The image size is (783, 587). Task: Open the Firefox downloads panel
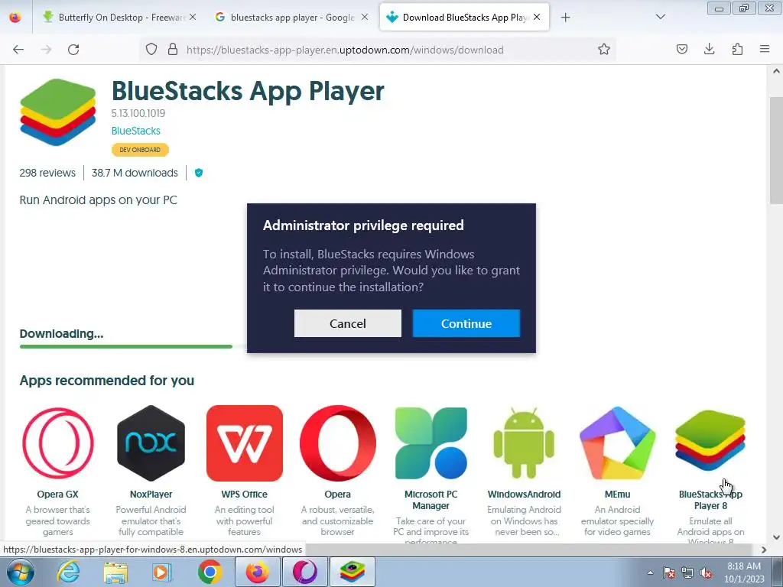tap(709, 50)
